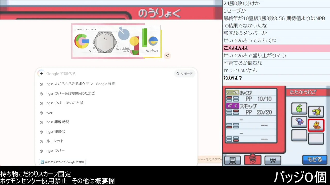Screen dimensions: 330x185
Task: Click the 'バッジ0個' overlay text
Action: 300,177
